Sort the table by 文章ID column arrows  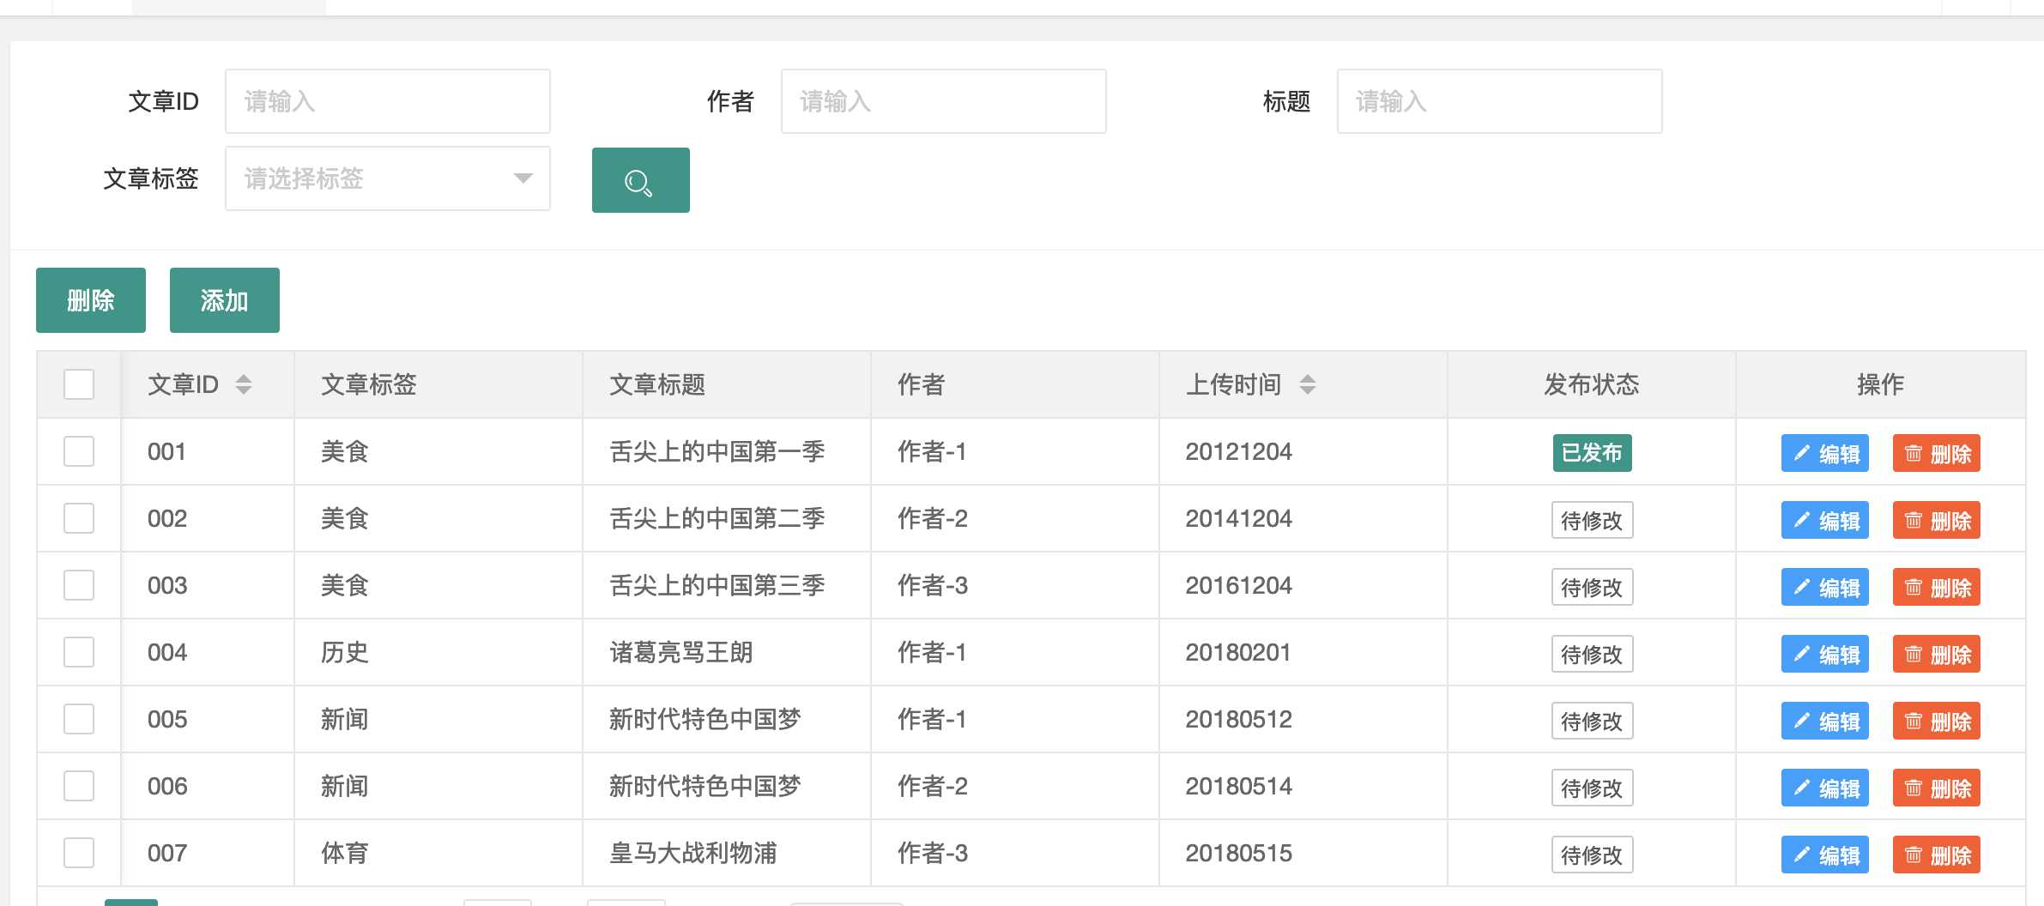(244, 384)
